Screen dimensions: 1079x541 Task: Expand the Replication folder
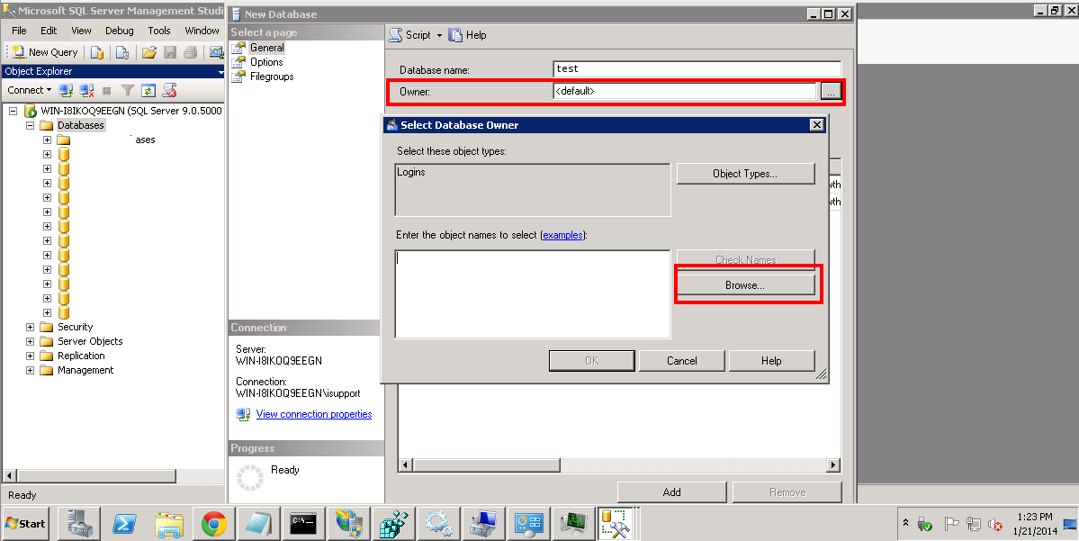click(31, 356)
